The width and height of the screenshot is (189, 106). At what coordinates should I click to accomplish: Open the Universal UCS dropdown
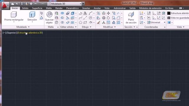pos(156,22)
